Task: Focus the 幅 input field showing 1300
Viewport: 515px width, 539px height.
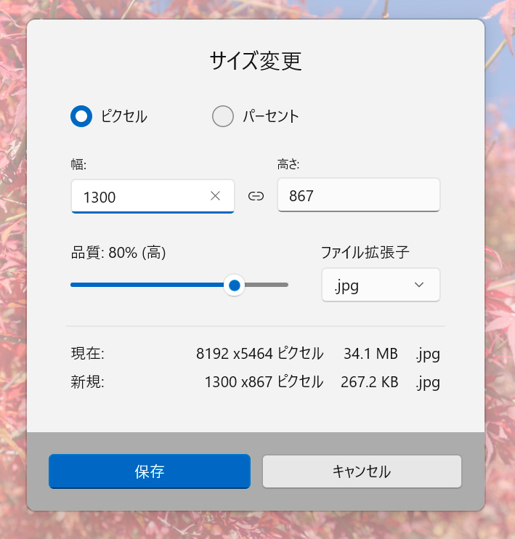Action: [x=153, y=196]
